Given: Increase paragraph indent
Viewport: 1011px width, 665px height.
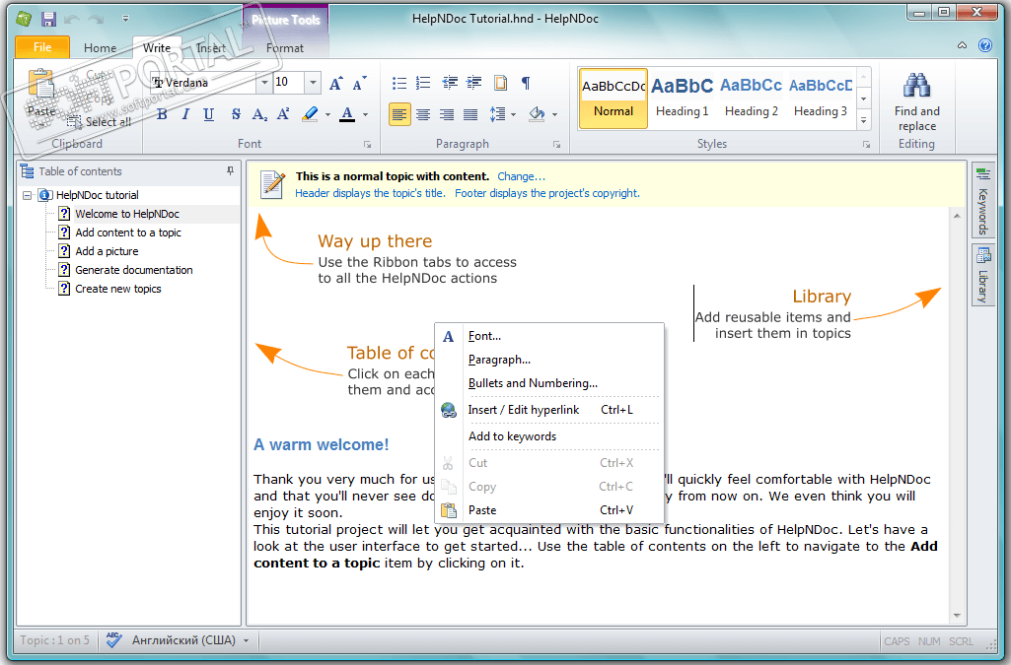Looking at the screenshot, I should click(x=473, y=83).
